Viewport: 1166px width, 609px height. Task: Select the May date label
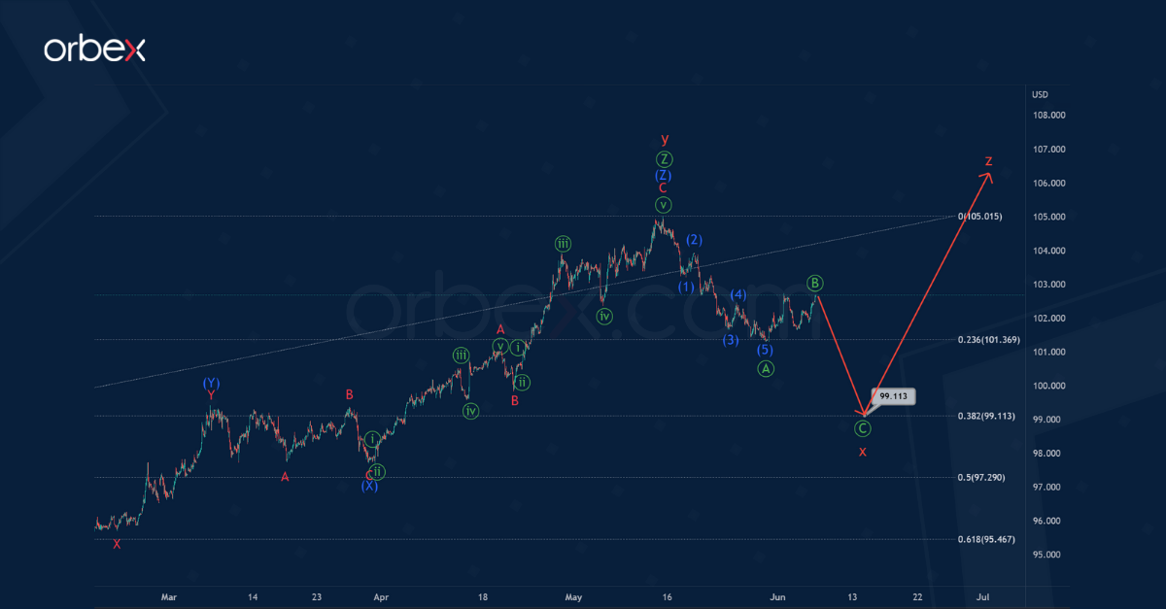coord(574,596)
